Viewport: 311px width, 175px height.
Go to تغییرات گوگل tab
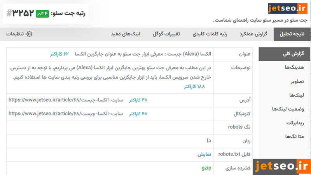166,34
